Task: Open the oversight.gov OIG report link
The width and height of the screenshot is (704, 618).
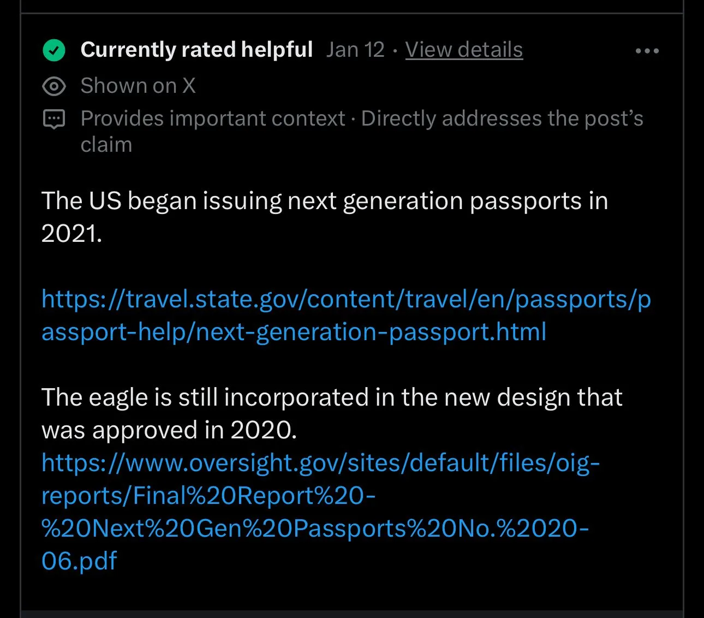Action: [x=320, y=463]
